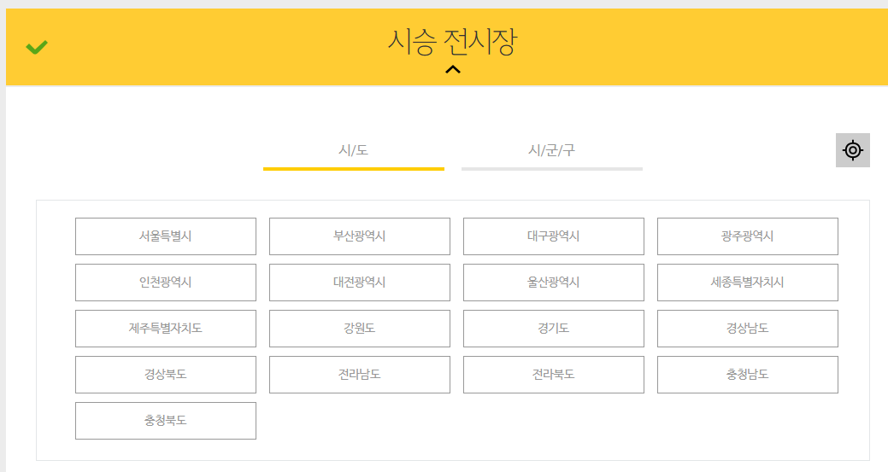Image resolution: width=888 pixels, height=472 pixels.
Task: Select 충청북도 region button
Action: pos(165,421)
